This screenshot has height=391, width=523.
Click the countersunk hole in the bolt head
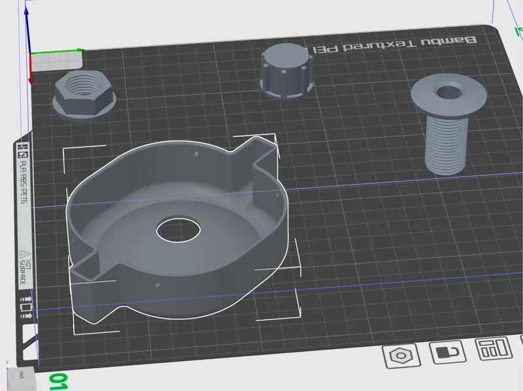pos(448,91)
